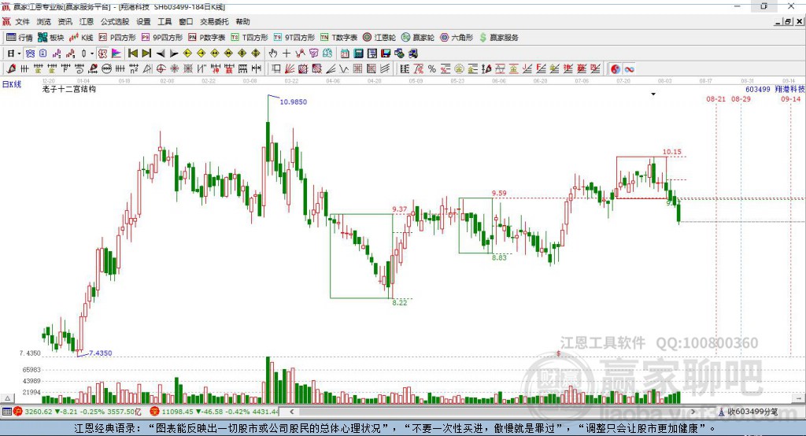806x436 pixels.
Task: Open the 赢家轮 wheel tool
Action: (418, 38)
